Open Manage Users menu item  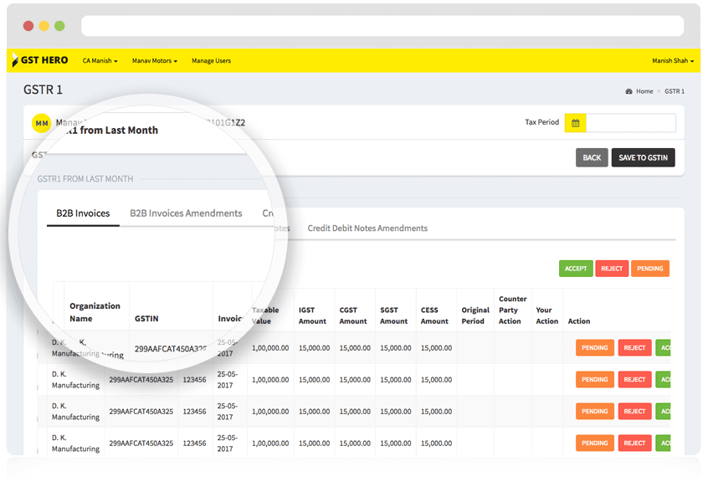tap(212, 60)
